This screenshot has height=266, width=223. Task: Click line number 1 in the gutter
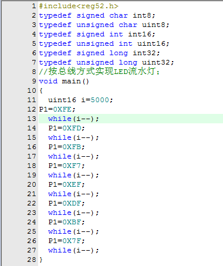pyautogui.click(x=34, y=6)
